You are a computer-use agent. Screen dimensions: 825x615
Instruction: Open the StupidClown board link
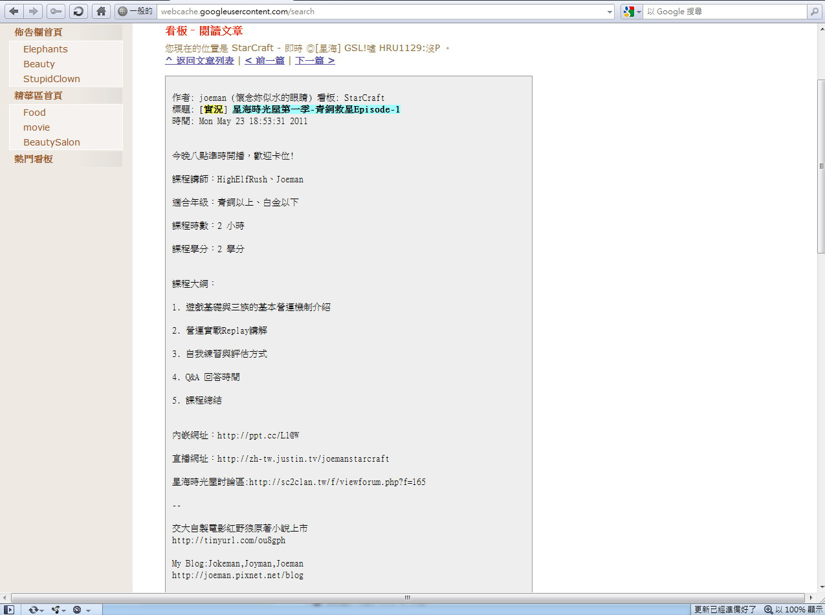pos(52,79)
